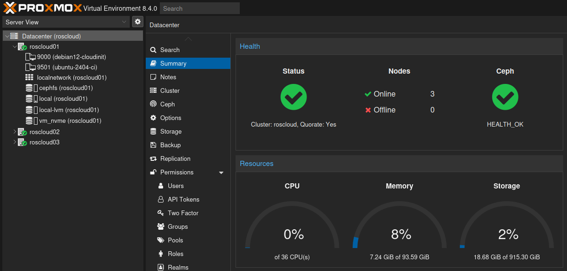Collapse the Datacenter tree node
Image resolution: width=567 pixels, height=271 pixels.
pos(7,36)
